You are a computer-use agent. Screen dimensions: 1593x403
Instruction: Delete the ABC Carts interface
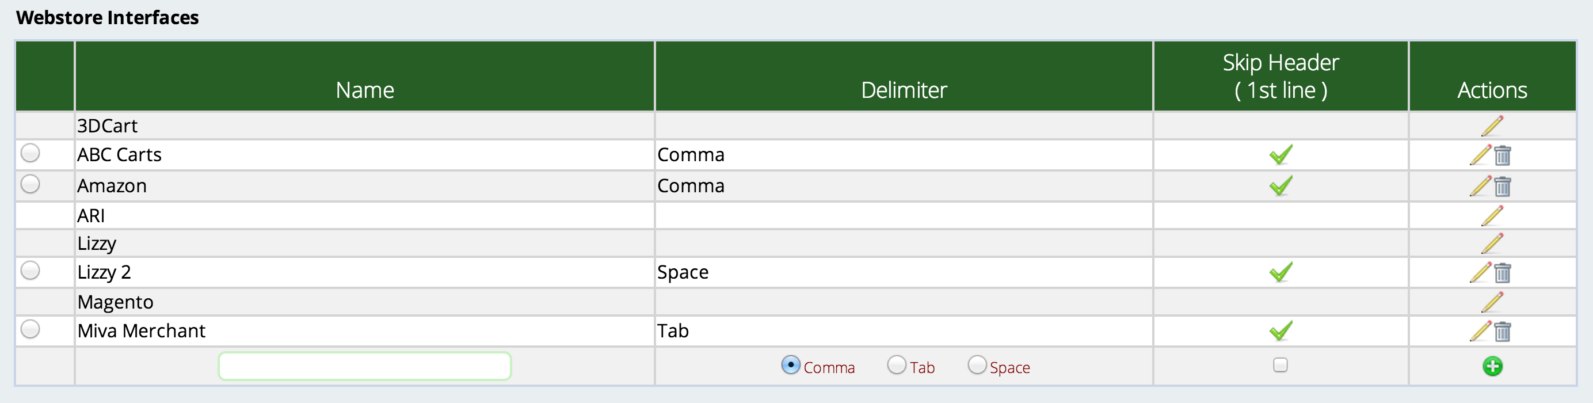[1503, 155]
